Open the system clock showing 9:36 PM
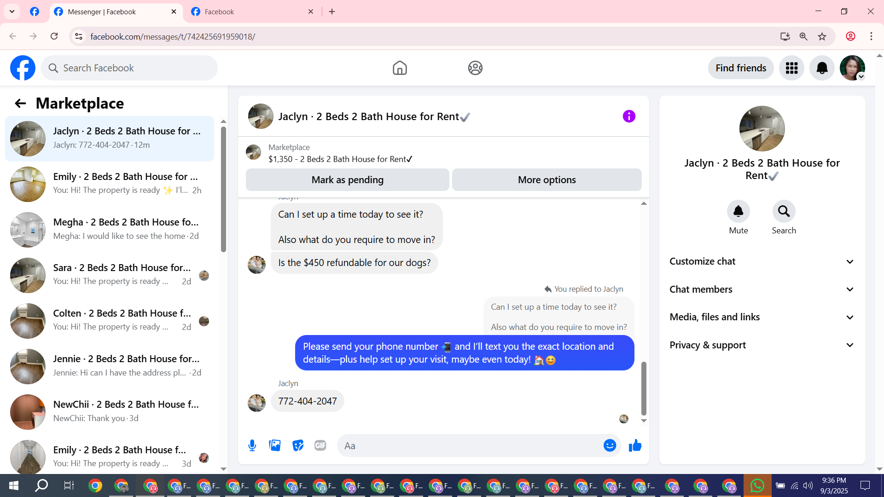 click(834, 485)
